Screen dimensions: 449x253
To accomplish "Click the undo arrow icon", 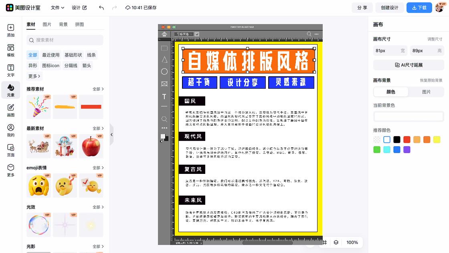I will [101, 8].
